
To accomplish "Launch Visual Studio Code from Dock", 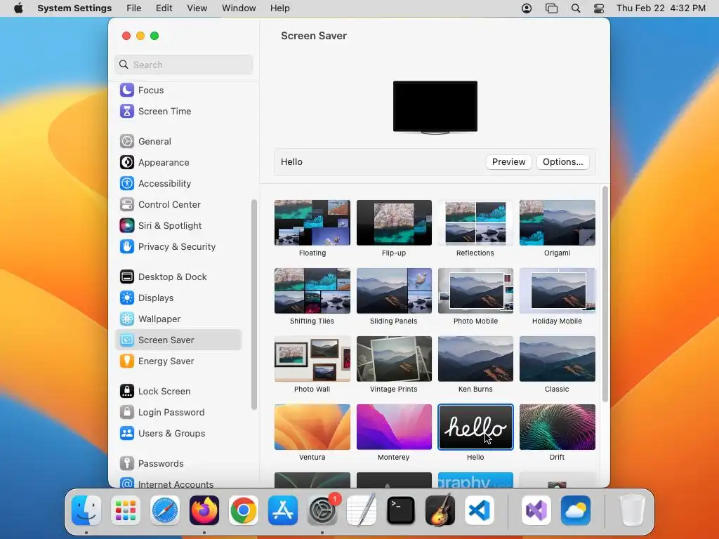I will (x=479, y=510).
